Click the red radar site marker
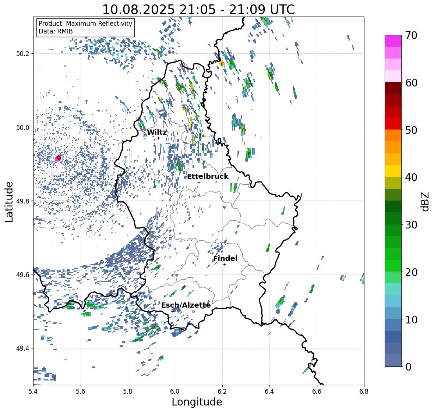Screen dimensions: 434x411 point(59,157)
